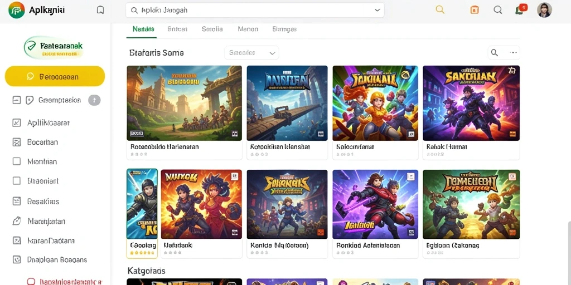
Task: Click the corner icon on Nafarlaok thumbnail
Action: point(235,176)
